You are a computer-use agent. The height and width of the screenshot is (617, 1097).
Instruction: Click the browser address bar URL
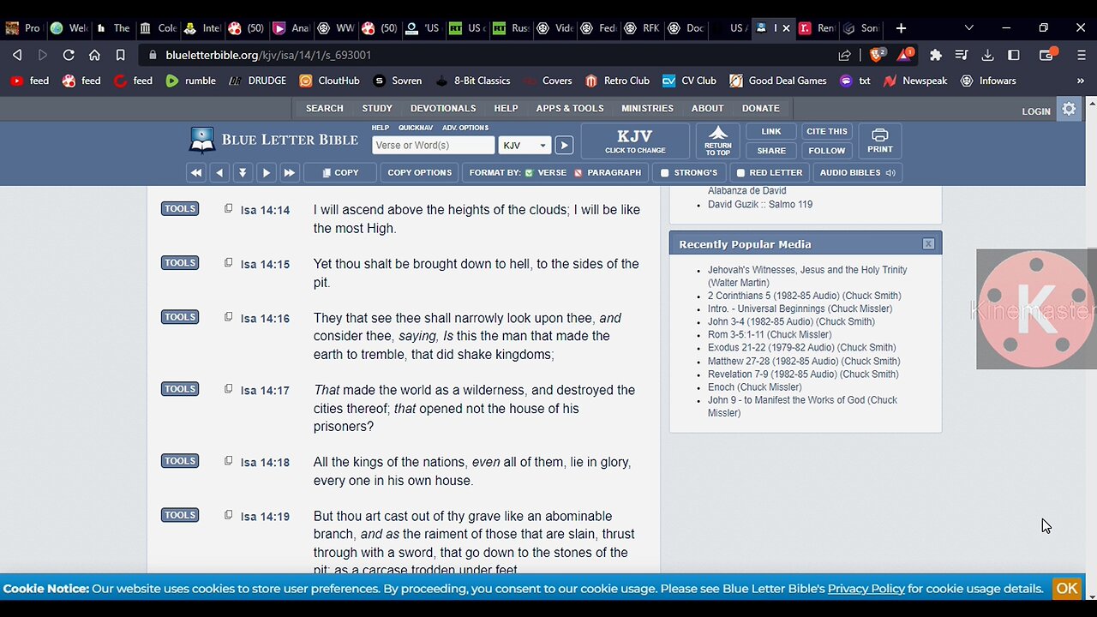click(x=268, y=55)
